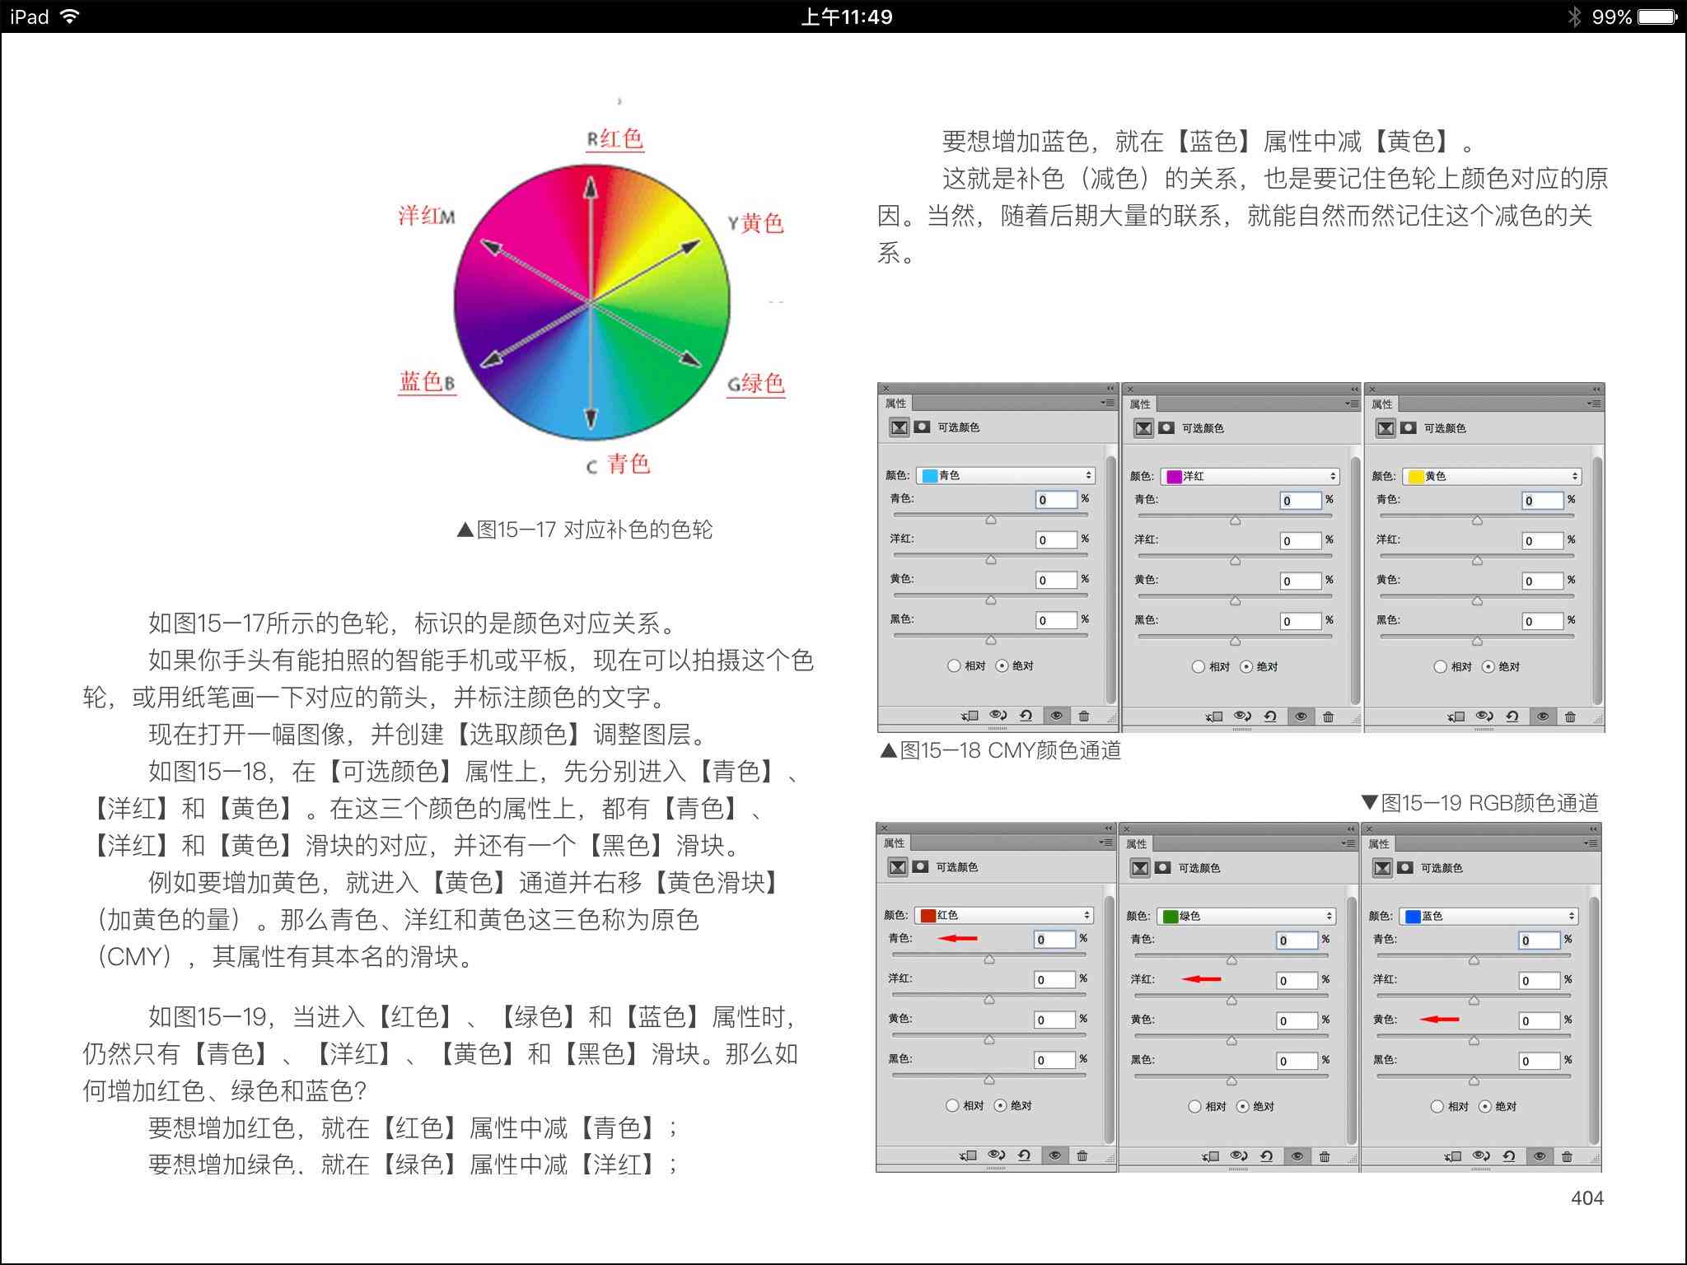The image size is (1687, 1265).
Task: Tap page number 404
Action: [x=1587, y=1198]
